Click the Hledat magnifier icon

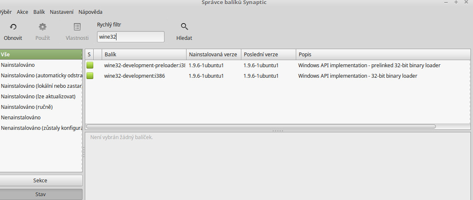point(184,27)
